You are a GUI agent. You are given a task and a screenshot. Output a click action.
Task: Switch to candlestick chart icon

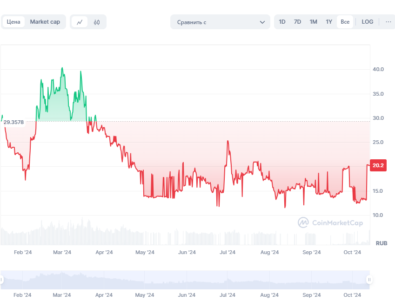(x=97, y=22)
